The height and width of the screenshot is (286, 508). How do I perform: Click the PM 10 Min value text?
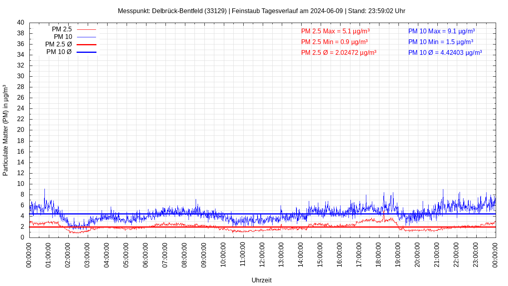(441, 42)
